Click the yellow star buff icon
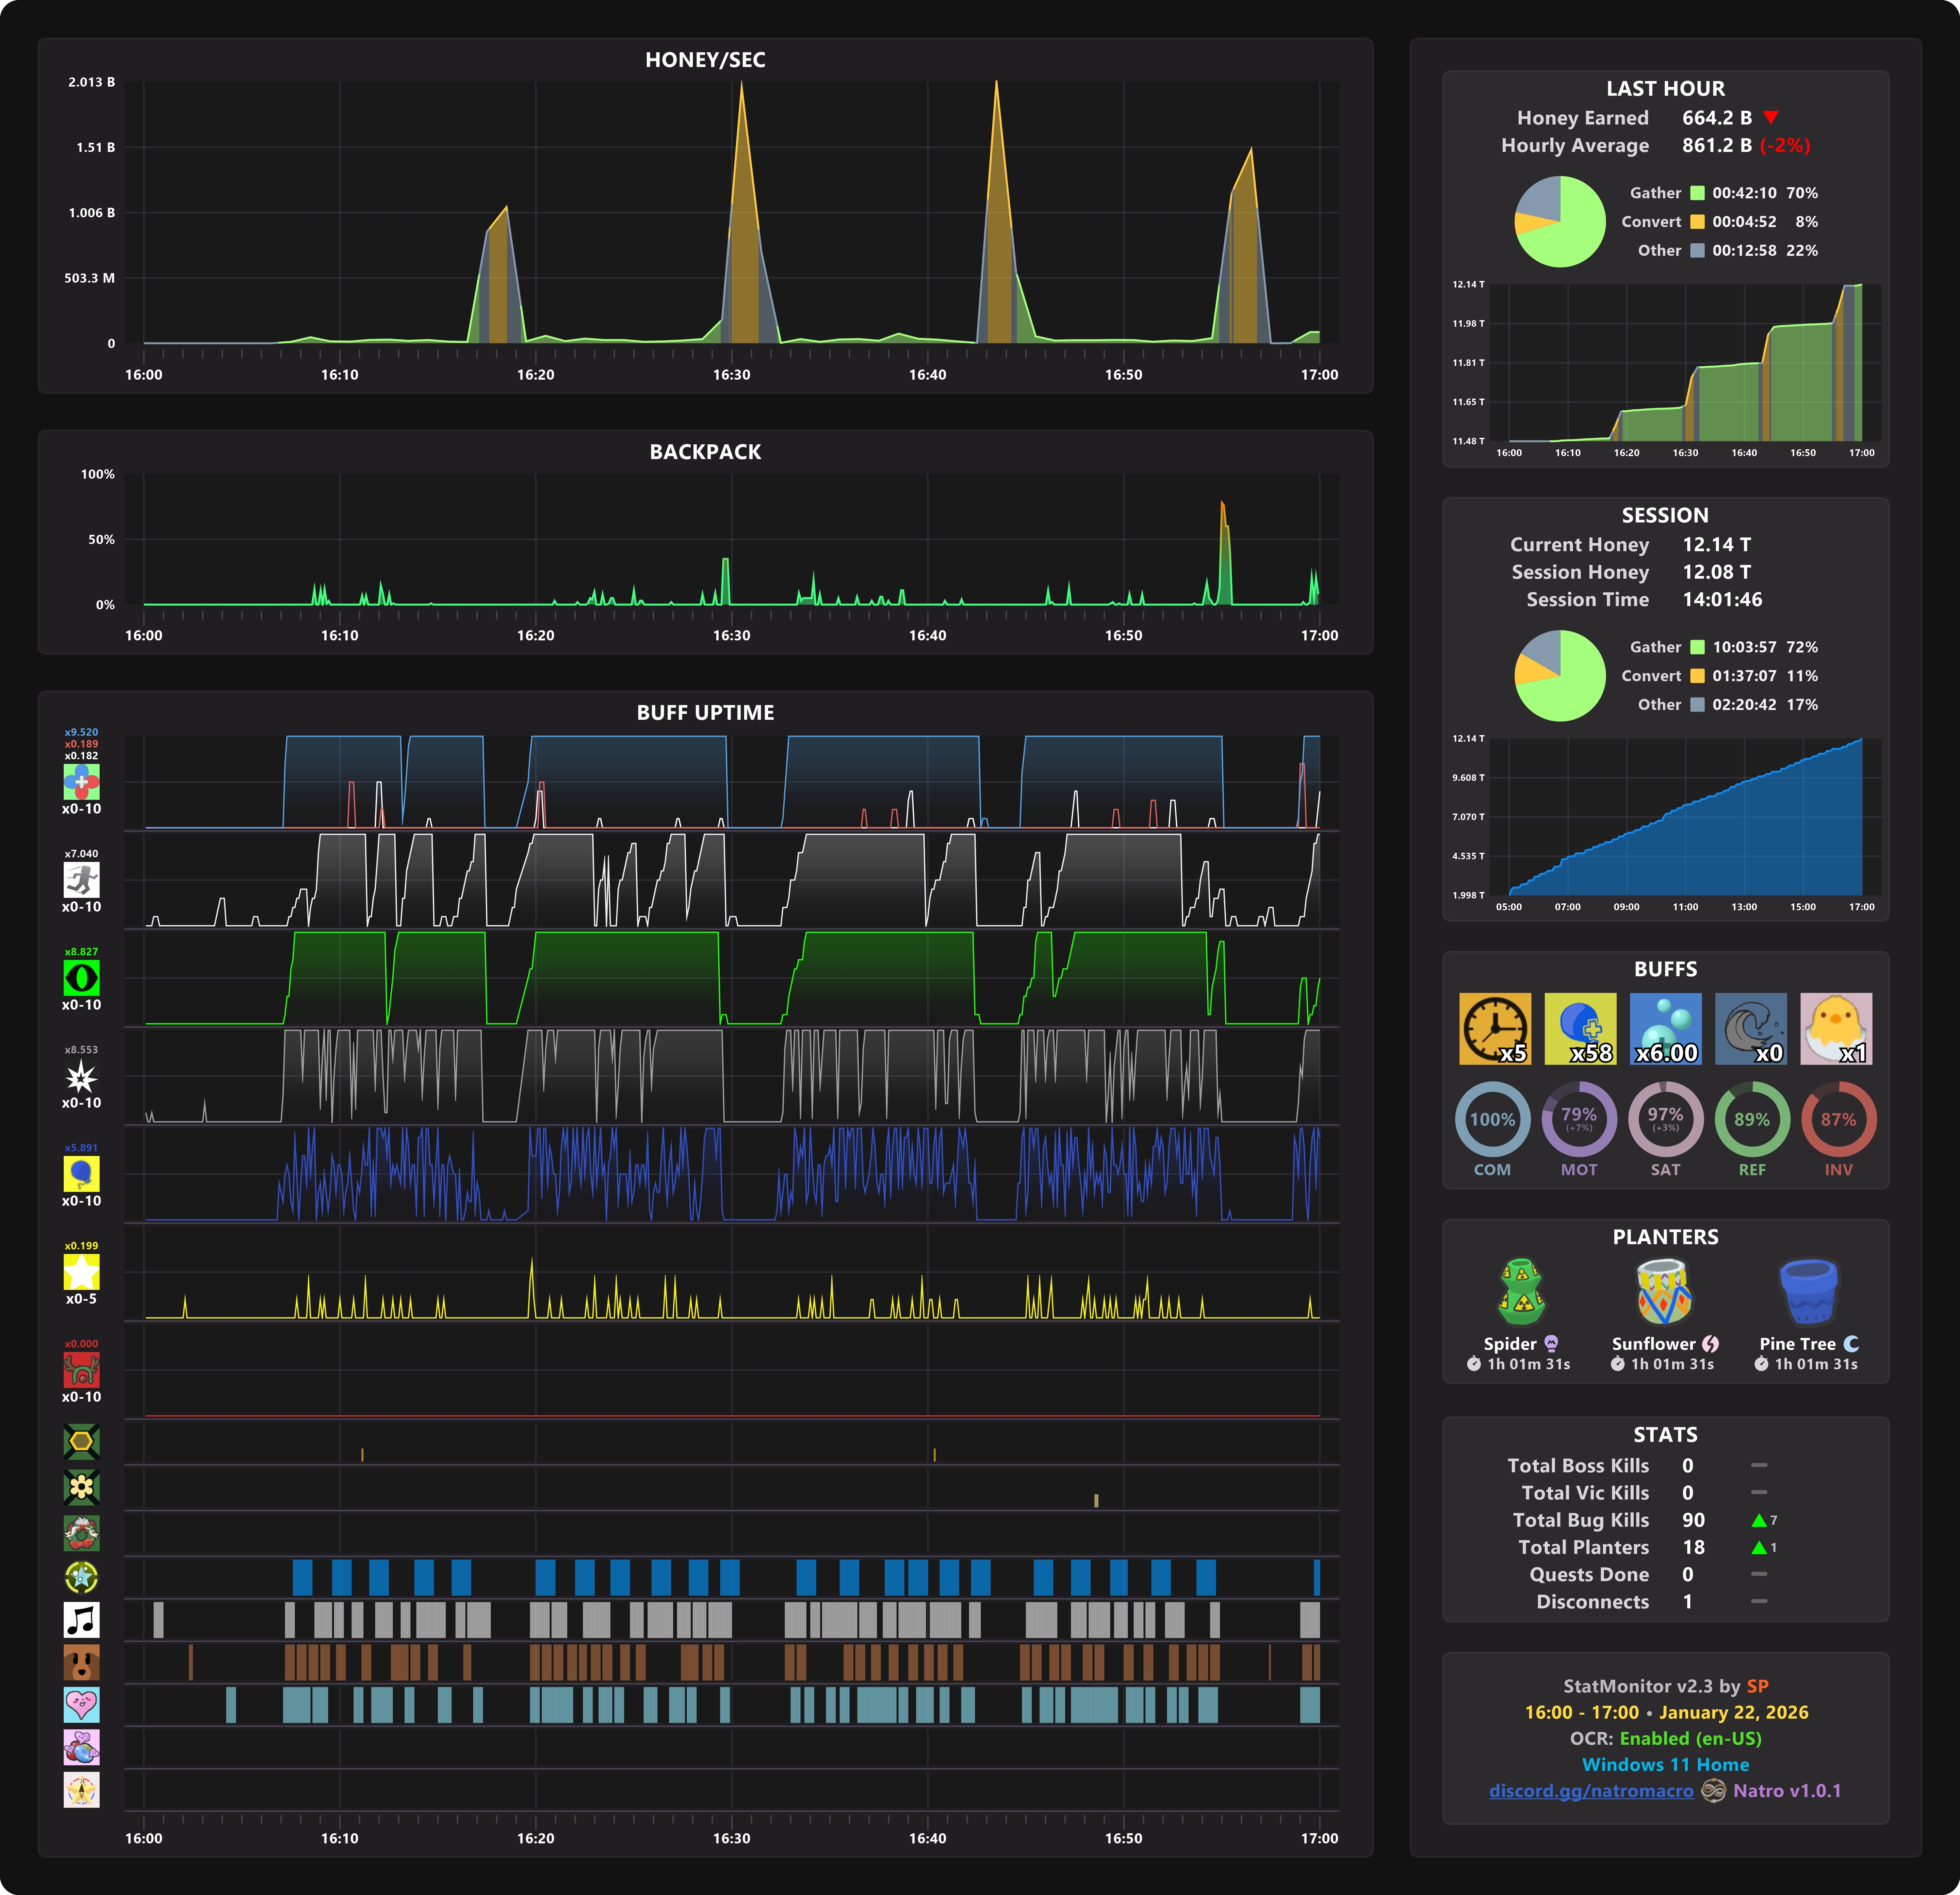1960x1895 pixels. coord(81,1272)
